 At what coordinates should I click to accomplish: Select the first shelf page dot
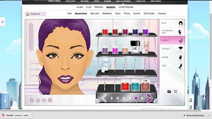pyautogui.click(x=112, y=98)
